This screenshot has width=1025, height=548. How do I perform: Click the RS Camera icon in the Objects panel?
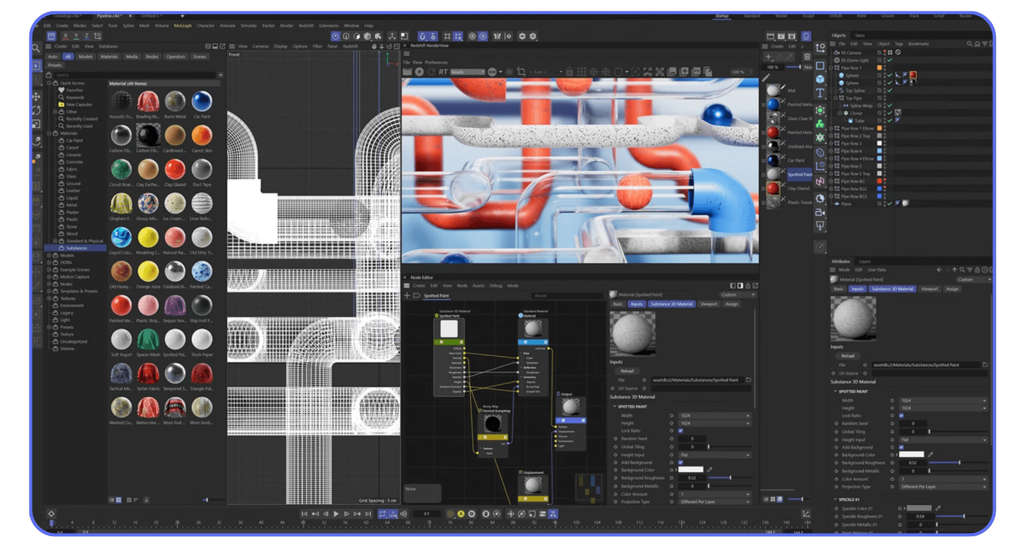(837, 53)
